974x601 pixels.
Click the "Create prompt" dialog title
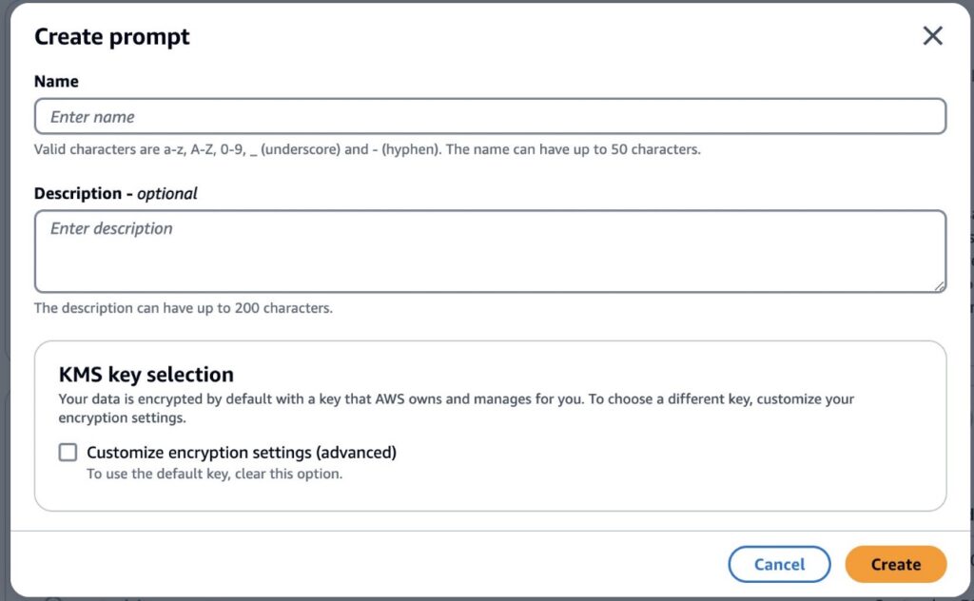[x=112, y=37]
